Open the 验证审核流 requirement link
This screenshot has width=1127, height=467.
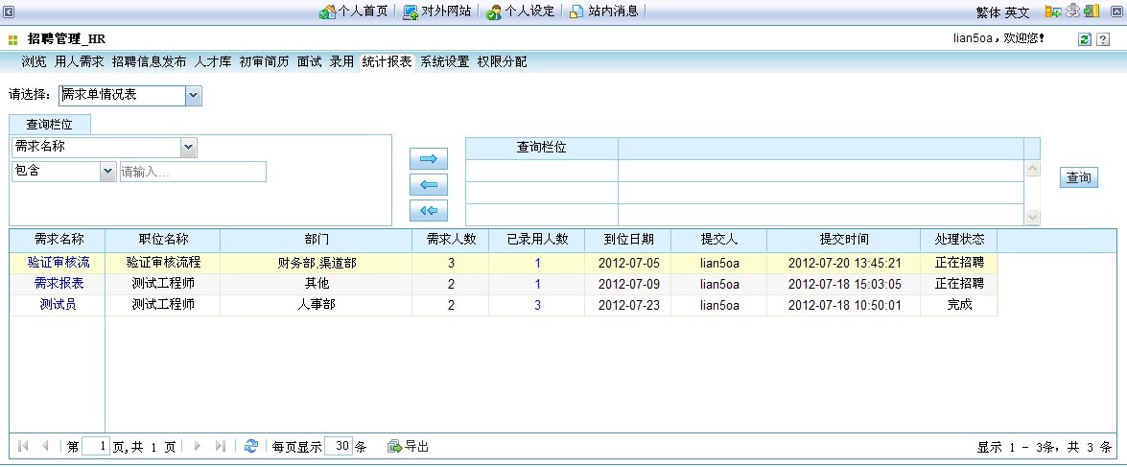[59, 262]
